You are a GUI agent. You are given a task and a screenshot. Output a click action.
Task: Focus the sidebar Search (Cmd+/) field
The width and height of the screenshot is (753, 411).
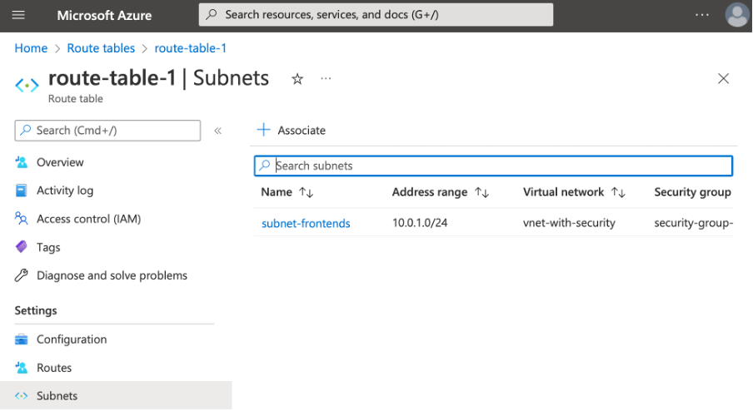tap(107, 131)
